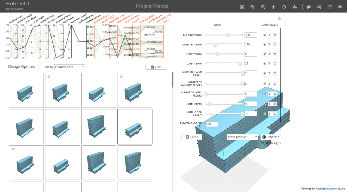Screen dimensions: 347x192
Task: Toggle Number of Amenities Floors checkbox
Action: 265,84
